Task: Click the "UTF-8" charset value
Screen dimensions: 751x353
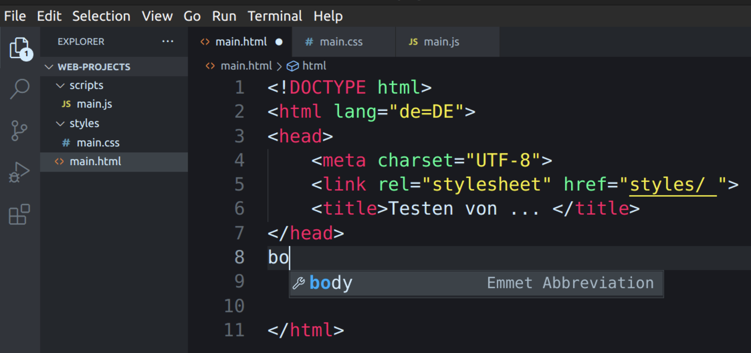Action: point(503,160)
